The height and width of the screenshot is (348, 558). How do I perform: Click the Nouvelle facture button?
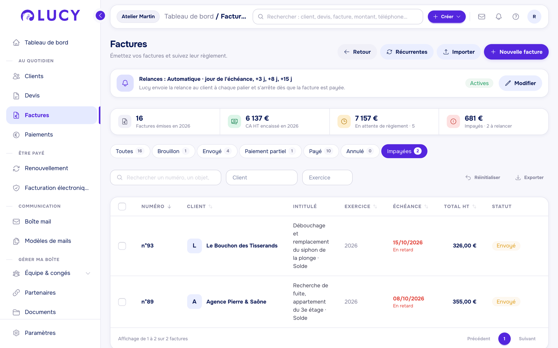click(x=516, y=52)
